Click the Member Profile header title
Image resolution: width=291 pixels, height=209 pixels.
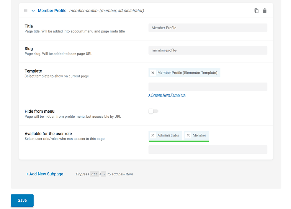click(x=52, y=11)
